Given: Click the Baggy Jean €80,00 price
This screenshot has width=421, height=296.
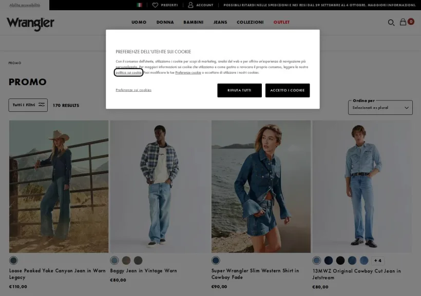Looking at the screenshot, I should pyautogui.click(x=118, y=280).
